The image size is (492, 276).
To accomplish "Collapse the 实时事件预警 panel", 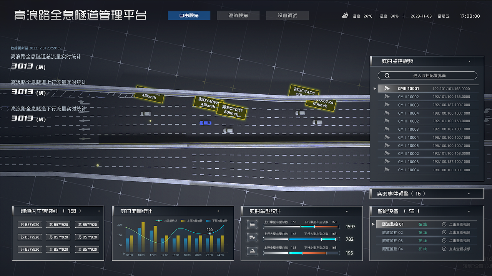I will [x=469, y=193].
